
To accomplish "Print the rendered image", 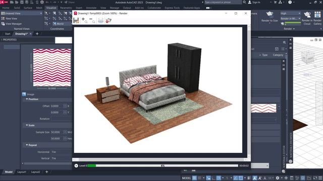I will click(100, 20).
